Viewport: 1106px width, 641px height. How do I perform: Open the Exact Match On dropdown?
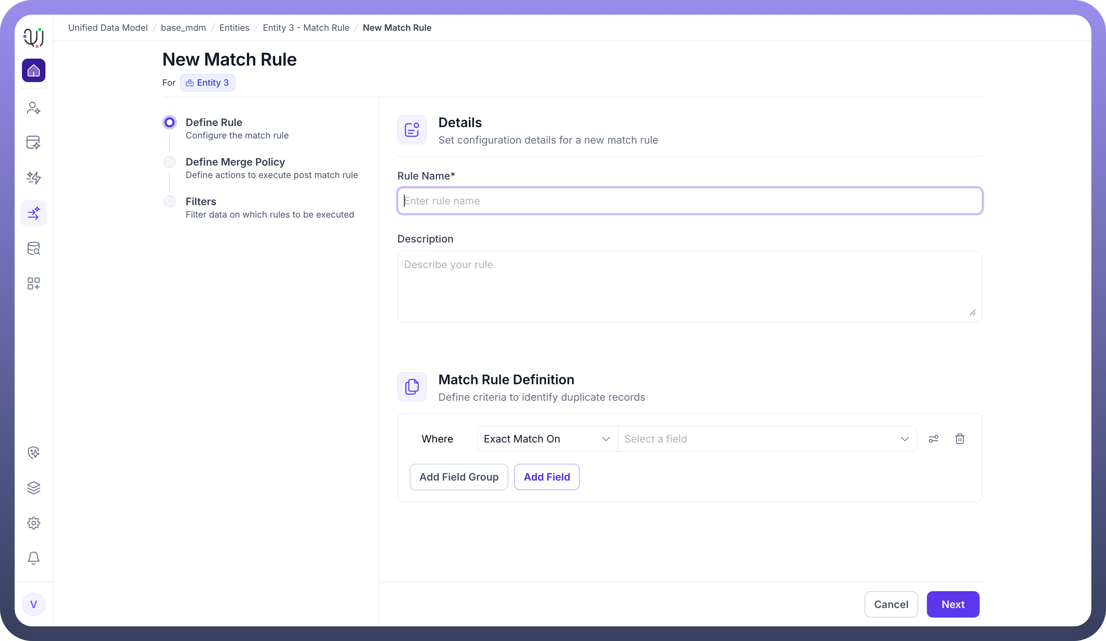coord(546,439)
